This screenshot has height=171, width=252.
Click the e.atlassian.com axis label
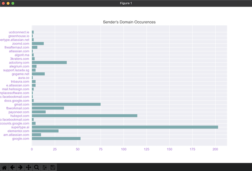click(18, 85)
